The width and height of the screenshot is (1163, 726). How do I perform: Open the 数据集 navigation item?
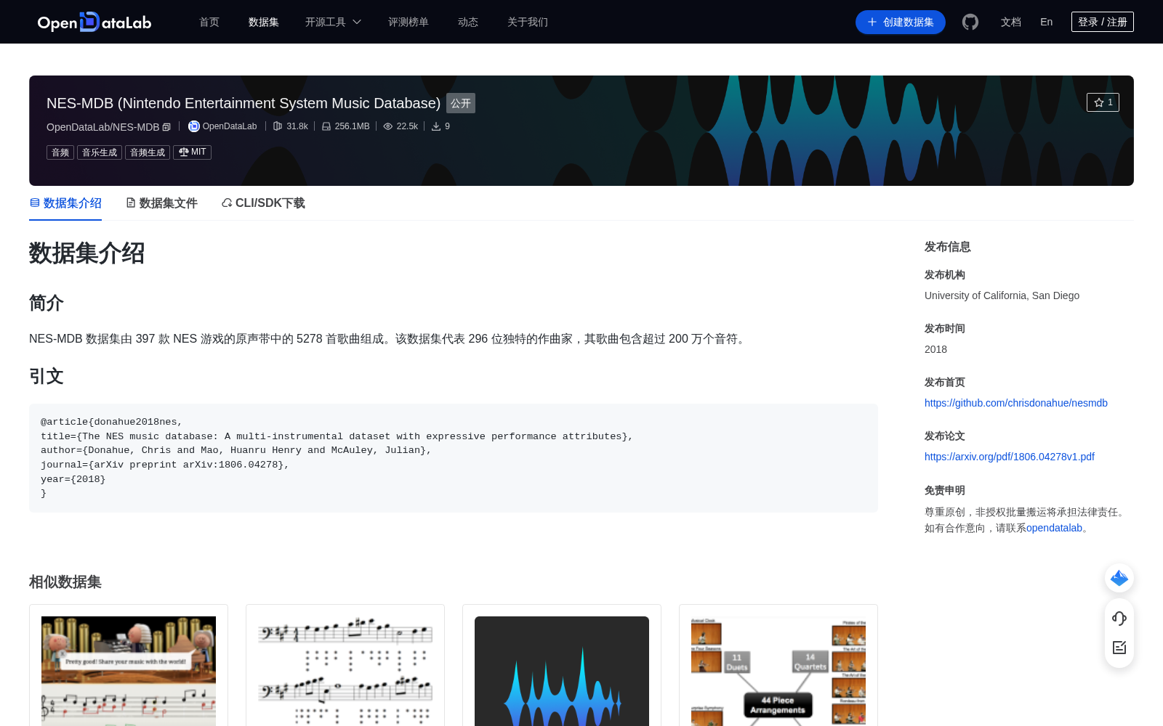click(x=264, y=22)
